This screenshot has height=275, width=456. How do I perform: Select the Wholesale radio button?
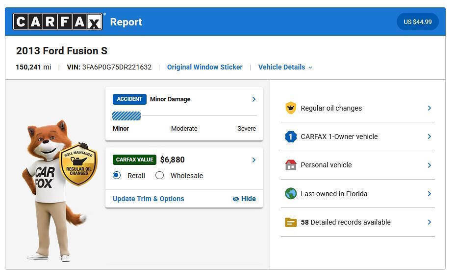pos(159,175)
